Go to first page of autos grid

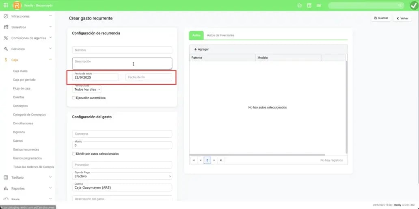(x=194, y=160)
